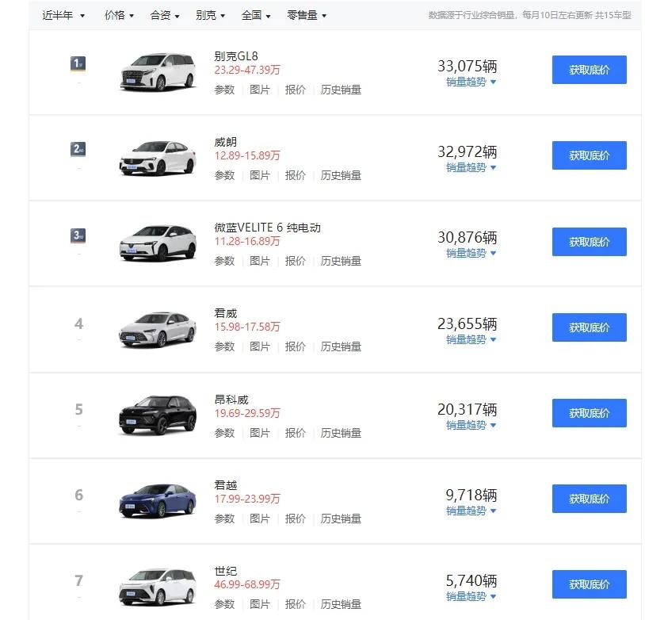Screen dimensions: 645x620
Task: Open the 别克 brand filter dropdown
Action: coord(210,15)
